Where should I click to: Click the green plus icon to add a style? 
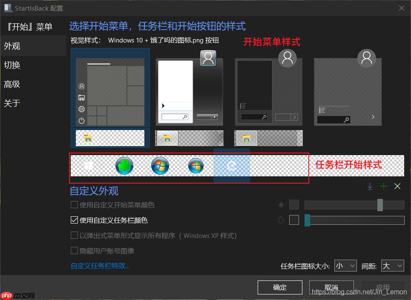383,186
